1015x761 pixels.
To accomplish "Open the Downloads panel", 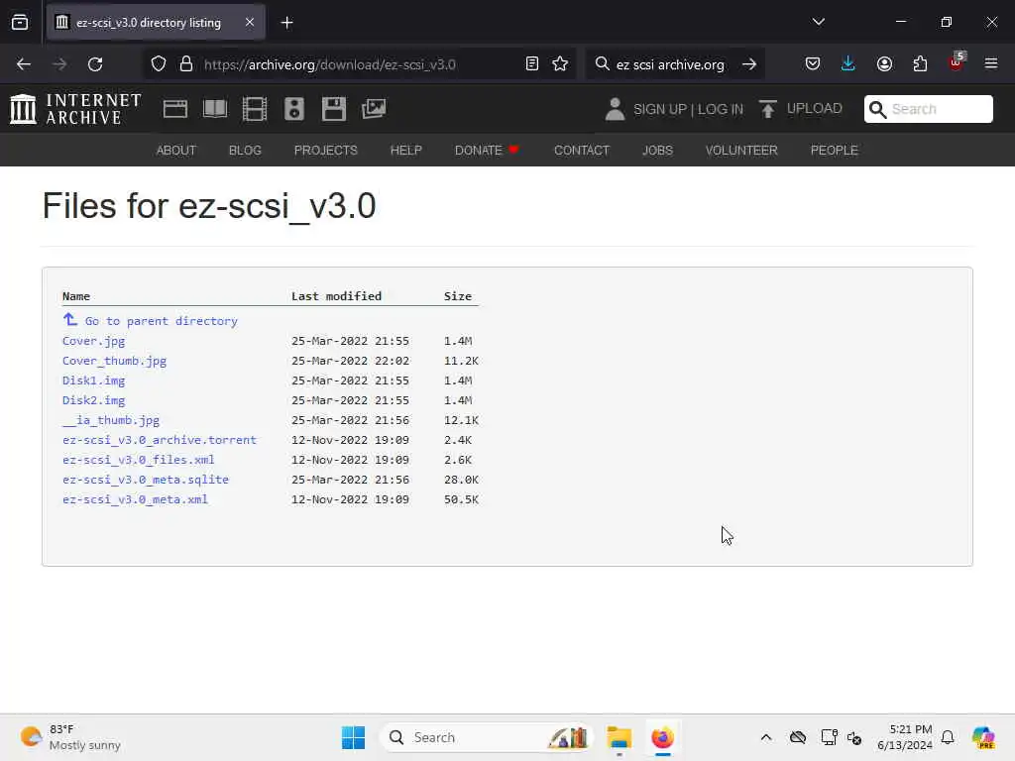I will pyautogui.click(x=848, y=64).
